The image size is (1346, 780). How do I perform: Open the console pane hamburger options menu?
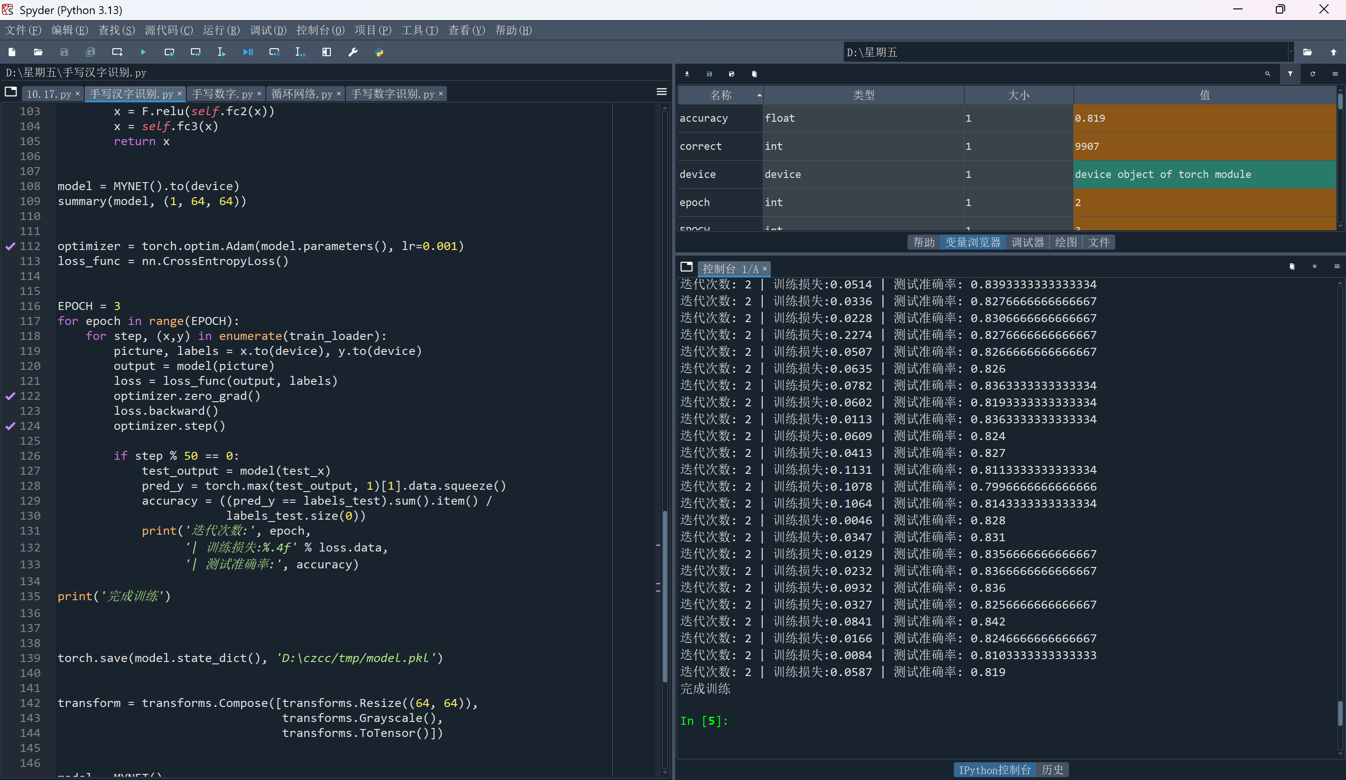coord(1336,266)
